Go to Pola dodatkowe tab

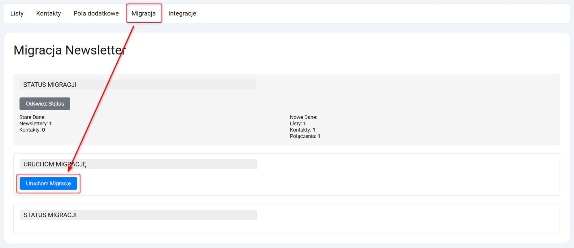(96, 13)
